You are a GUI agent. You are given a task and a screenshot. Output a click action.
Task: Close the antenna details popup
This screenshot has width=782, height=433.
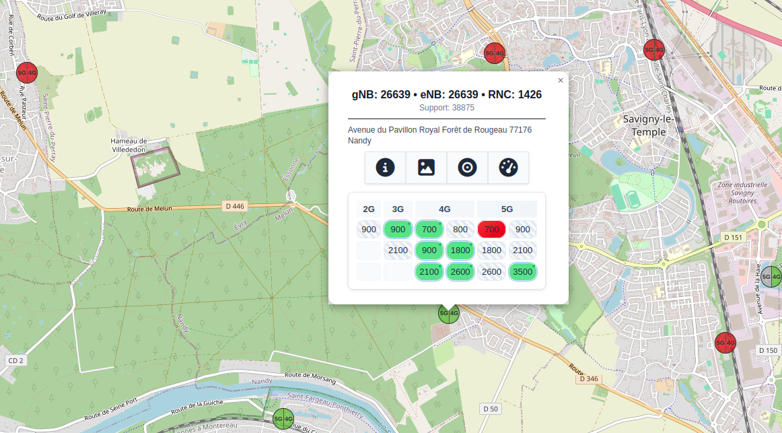561,80
